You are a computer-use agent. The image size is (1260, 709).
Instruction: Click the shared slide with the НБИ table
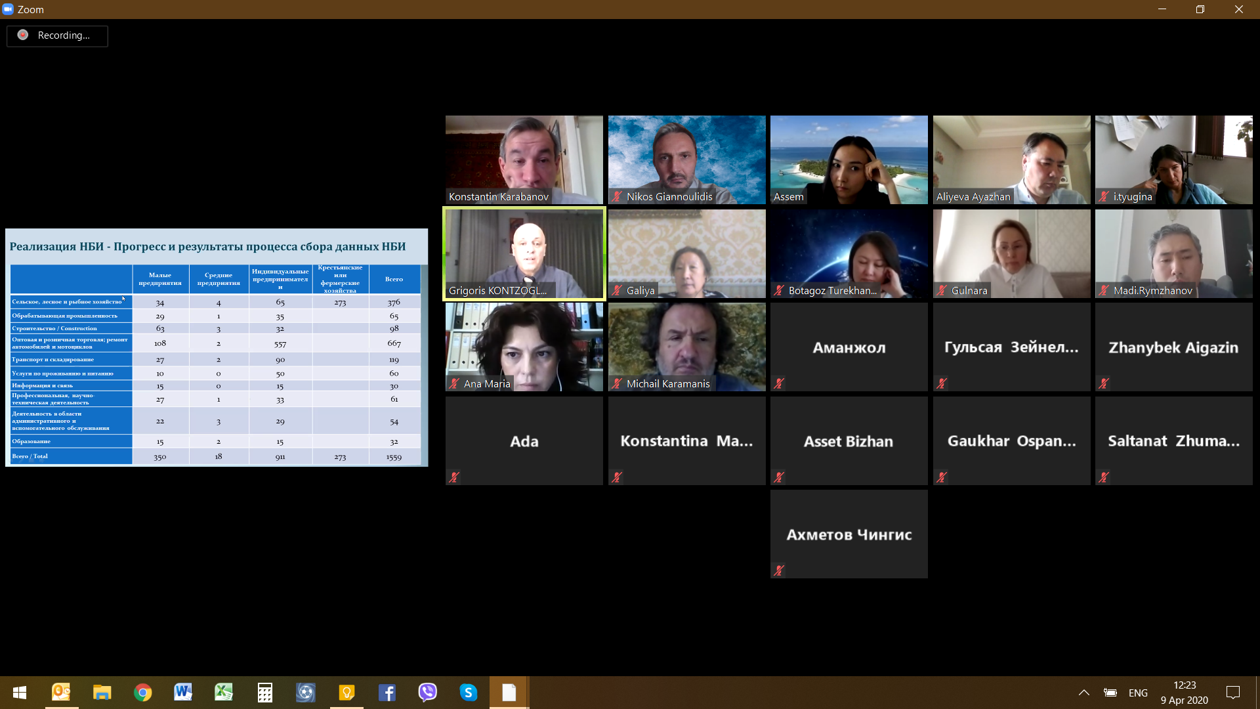[x=217, y=347]
